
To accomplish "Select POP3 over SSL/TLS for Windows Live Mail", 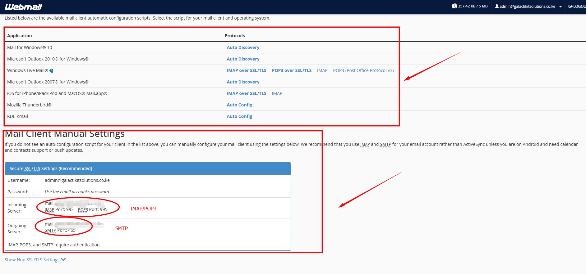I will pos(291,70).
